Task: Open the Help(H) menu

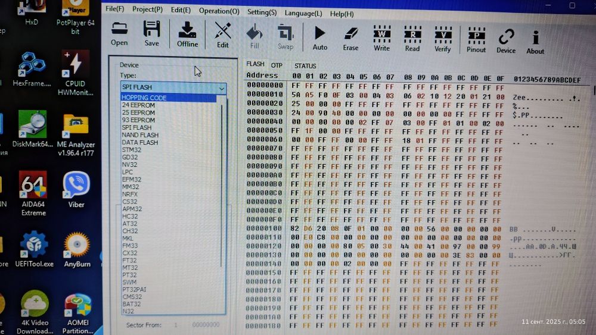Action: (x=342, y=14)
